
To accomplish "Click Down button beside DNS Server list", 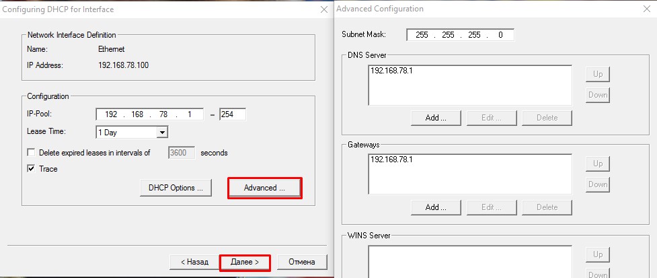I will pos(598,95).
